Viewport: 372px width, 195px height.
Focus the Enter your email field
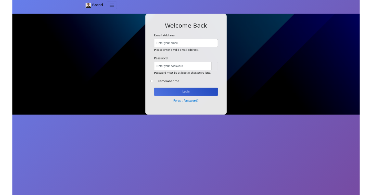pos(186,43)
